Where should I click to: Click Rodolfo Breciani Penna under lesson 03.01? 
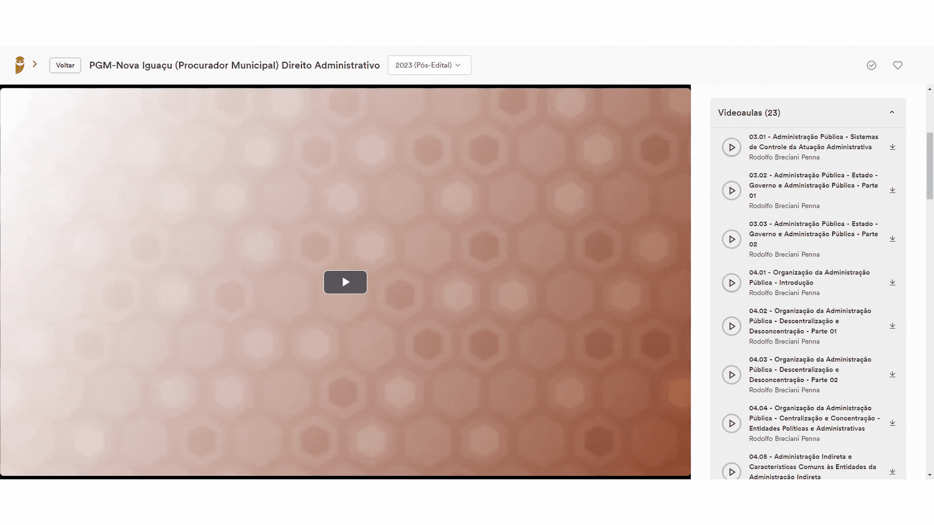(784, 157)
